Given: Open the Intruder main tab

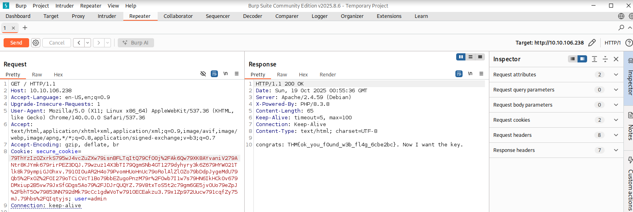Looking at the screenshot, I should pos(107,16).
